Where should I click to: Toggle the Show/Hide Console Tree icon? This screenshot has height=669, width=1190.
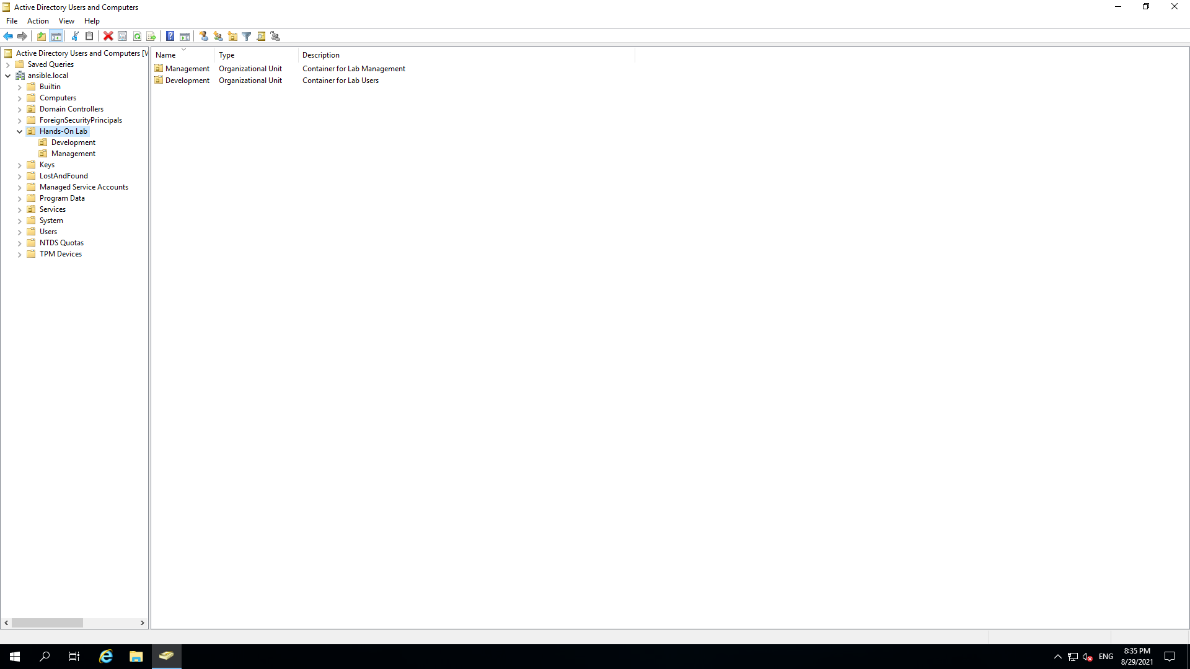click(56, 37)
